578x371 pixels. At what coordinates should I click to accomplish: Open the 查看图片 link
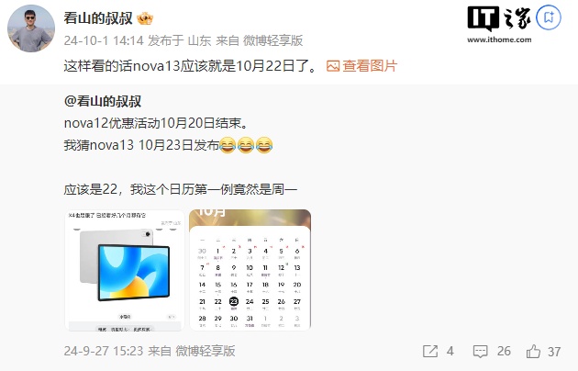[370, 66]
